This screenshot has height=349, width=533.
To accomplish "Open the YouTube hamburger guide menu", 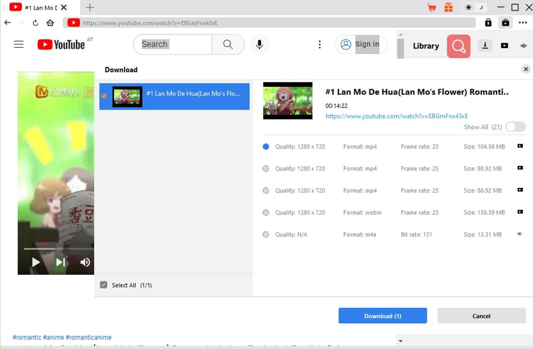I will 19,44.
